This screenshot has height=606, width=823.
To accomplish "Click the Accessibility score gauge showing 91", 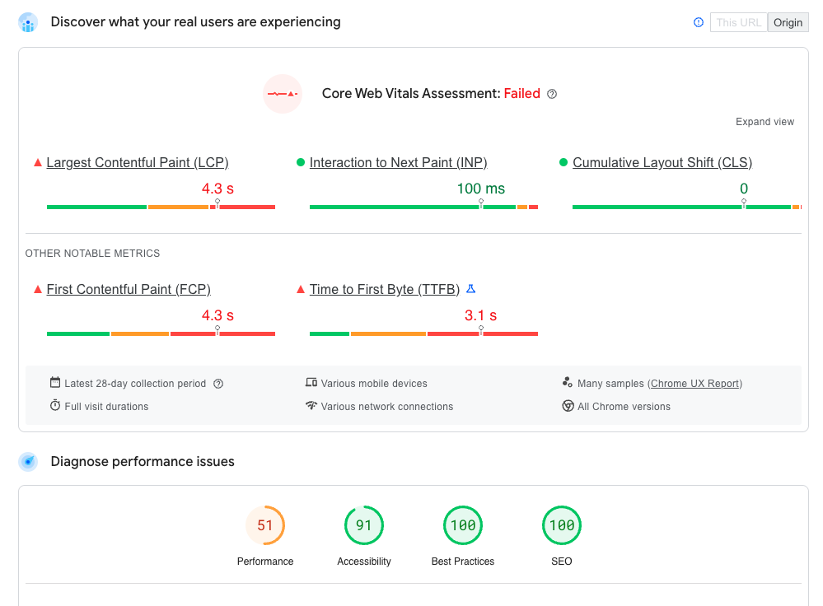I will (364, 524).
